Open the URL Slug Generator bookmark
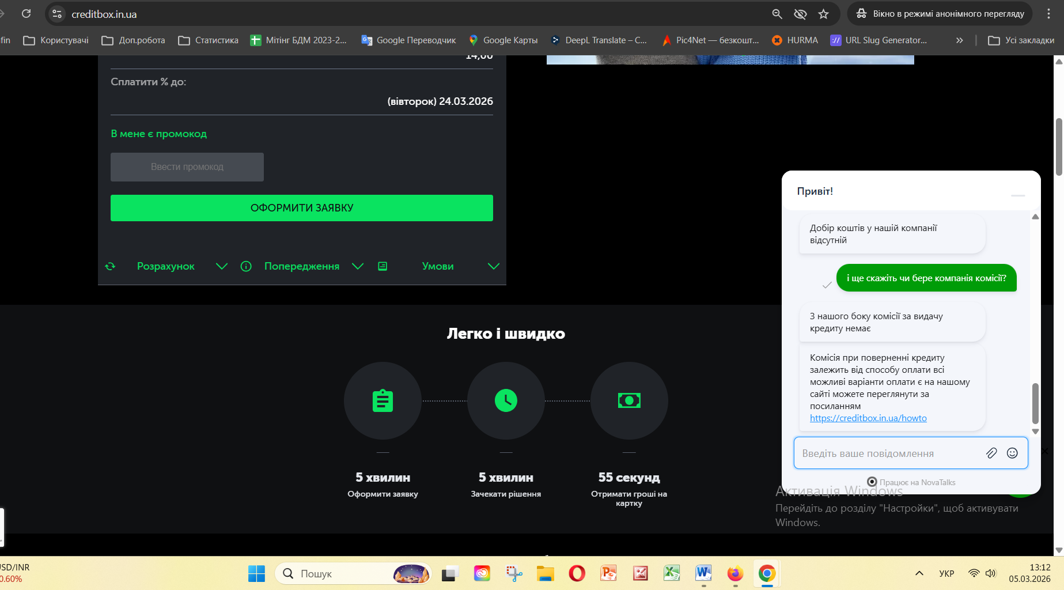Screen dimensions: 1064x590 click(x=879, y=40)
